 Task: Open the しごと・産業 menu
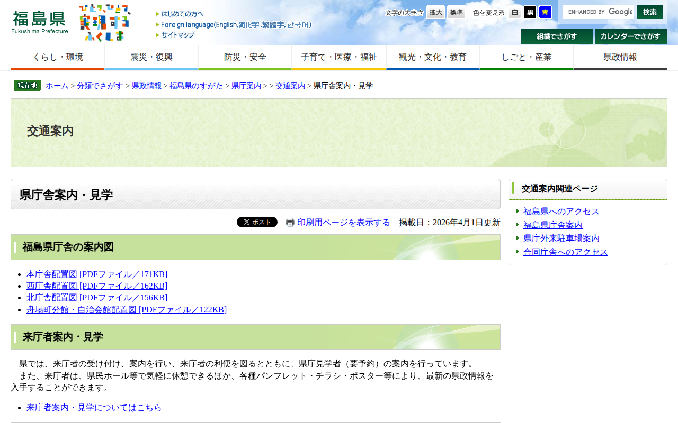(527, 56)
